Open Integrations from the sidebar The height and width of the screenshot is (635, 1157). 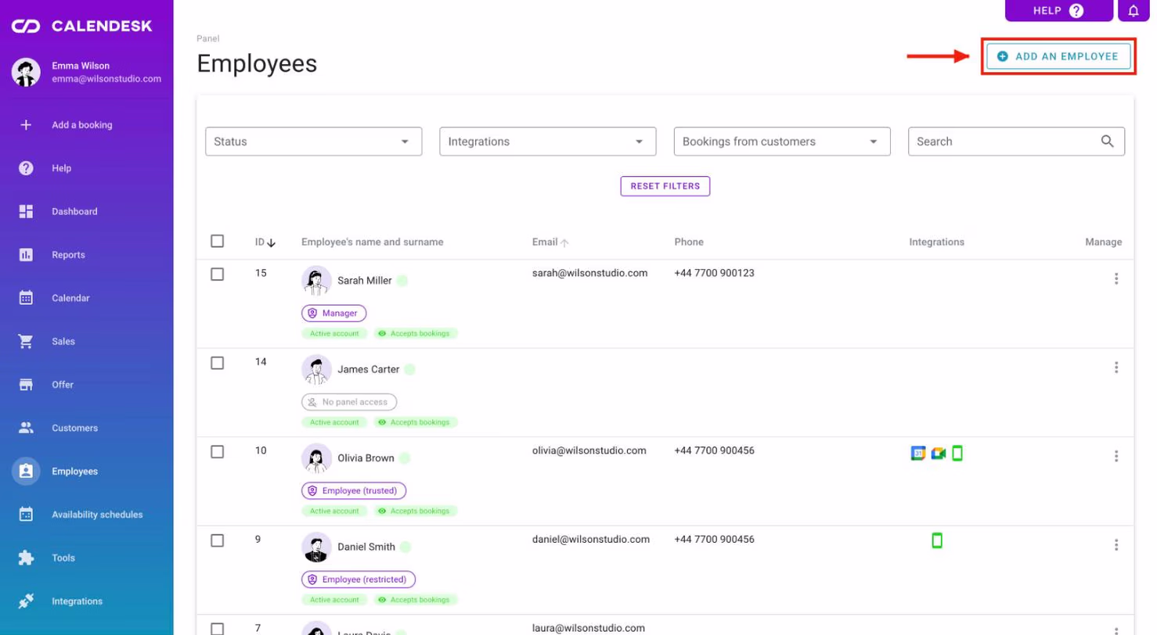[86, 601]
